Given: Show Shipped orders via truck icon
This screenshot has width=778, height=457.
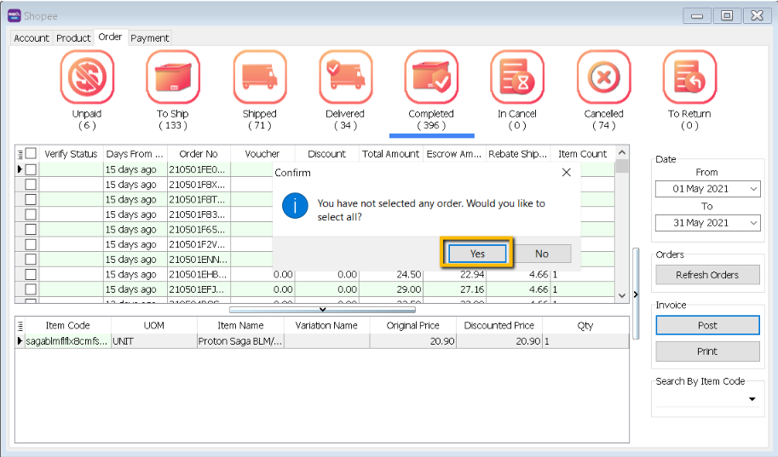Looking at the screenshot, I should tap(259, 77).
